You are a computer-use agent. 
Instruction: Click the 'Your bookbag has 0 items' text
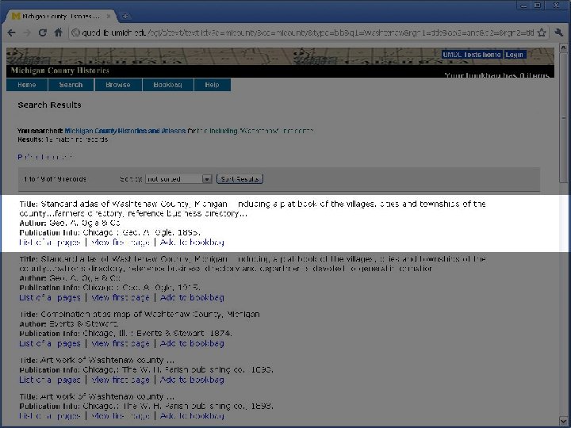(496, 75)
